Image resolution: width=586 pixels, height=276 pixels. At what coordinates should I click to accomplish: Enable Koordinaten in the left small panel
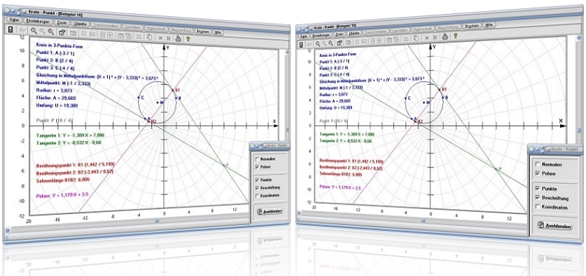tap(256, 196)
